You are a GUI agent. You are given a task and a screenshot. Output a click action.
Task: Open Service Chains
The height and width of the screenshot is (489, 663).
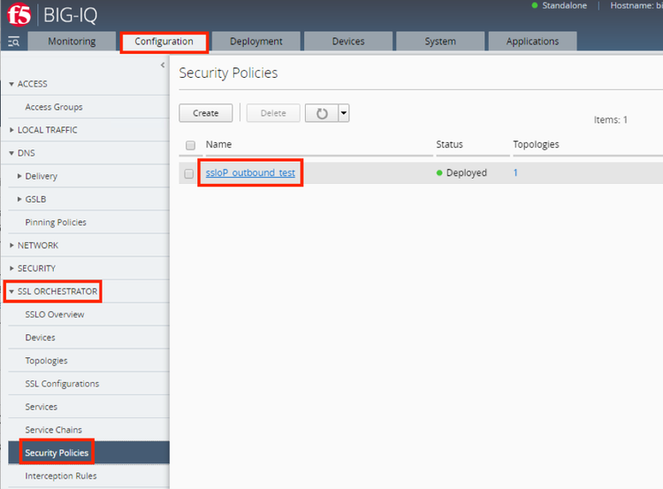(x=53, y=430)
